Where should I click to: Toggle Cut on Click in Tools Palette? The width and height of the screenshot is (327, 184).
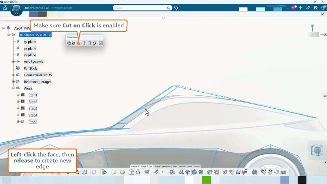click(x=79, y=43)
